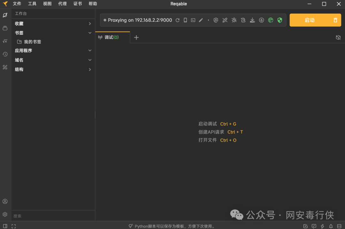Toggle the script disabled icon
345x229 pixels.
point(243,20)
